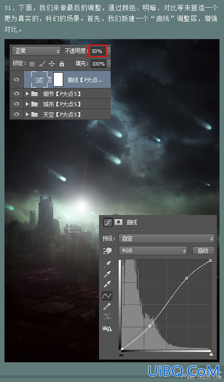This screenshot has height=382, width=224.
Task: Select the 城市【P大点S】 layer name
Action: [x=62, y=104]
